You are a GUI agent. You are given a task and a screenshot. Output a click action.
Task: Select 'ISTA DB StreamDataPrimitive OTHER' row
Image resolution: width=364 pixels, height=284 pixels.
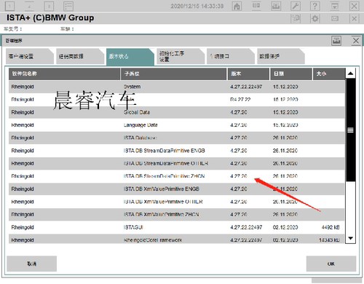tap(177, 163)
